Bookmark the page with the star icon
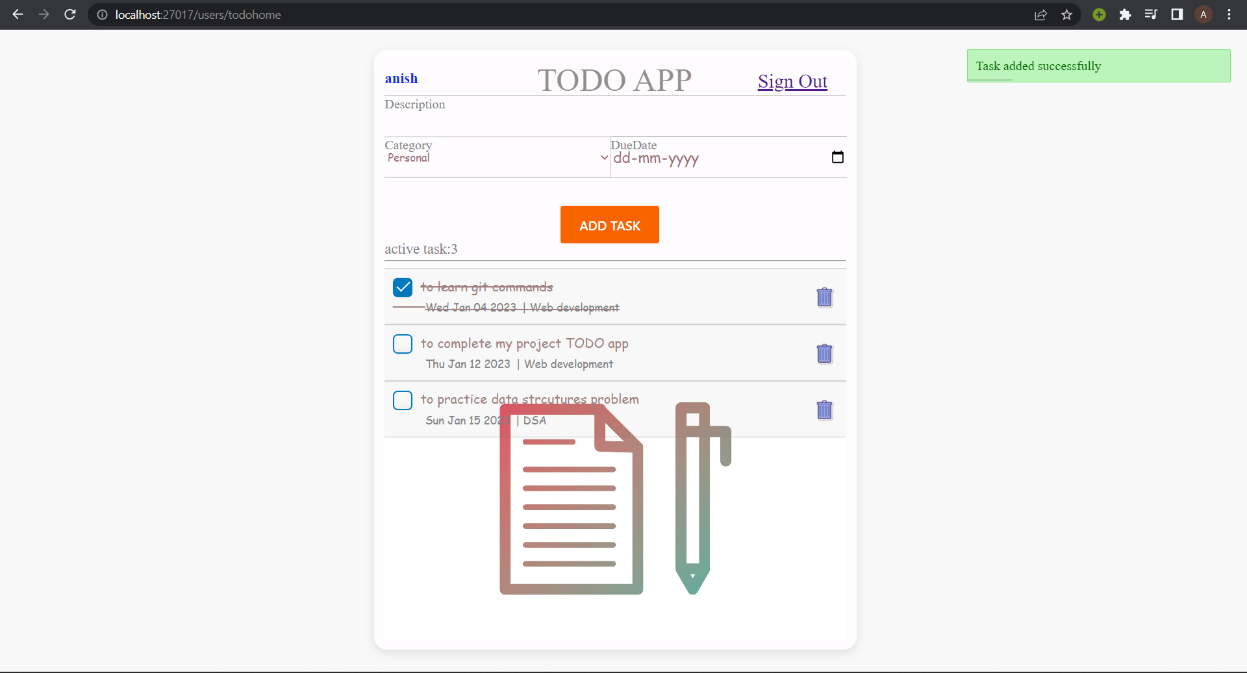1247x673 pixels. [1066, 14]
